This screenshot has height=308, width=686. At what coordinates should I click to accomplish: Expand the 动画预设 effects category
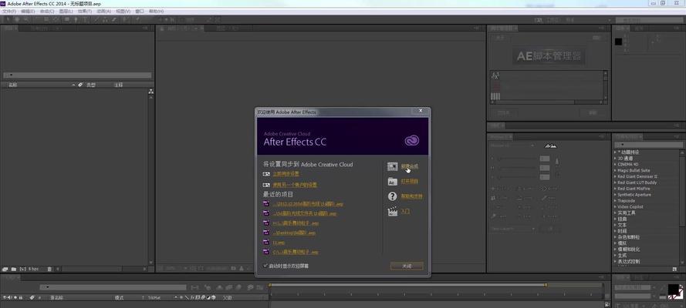(615, 152)
